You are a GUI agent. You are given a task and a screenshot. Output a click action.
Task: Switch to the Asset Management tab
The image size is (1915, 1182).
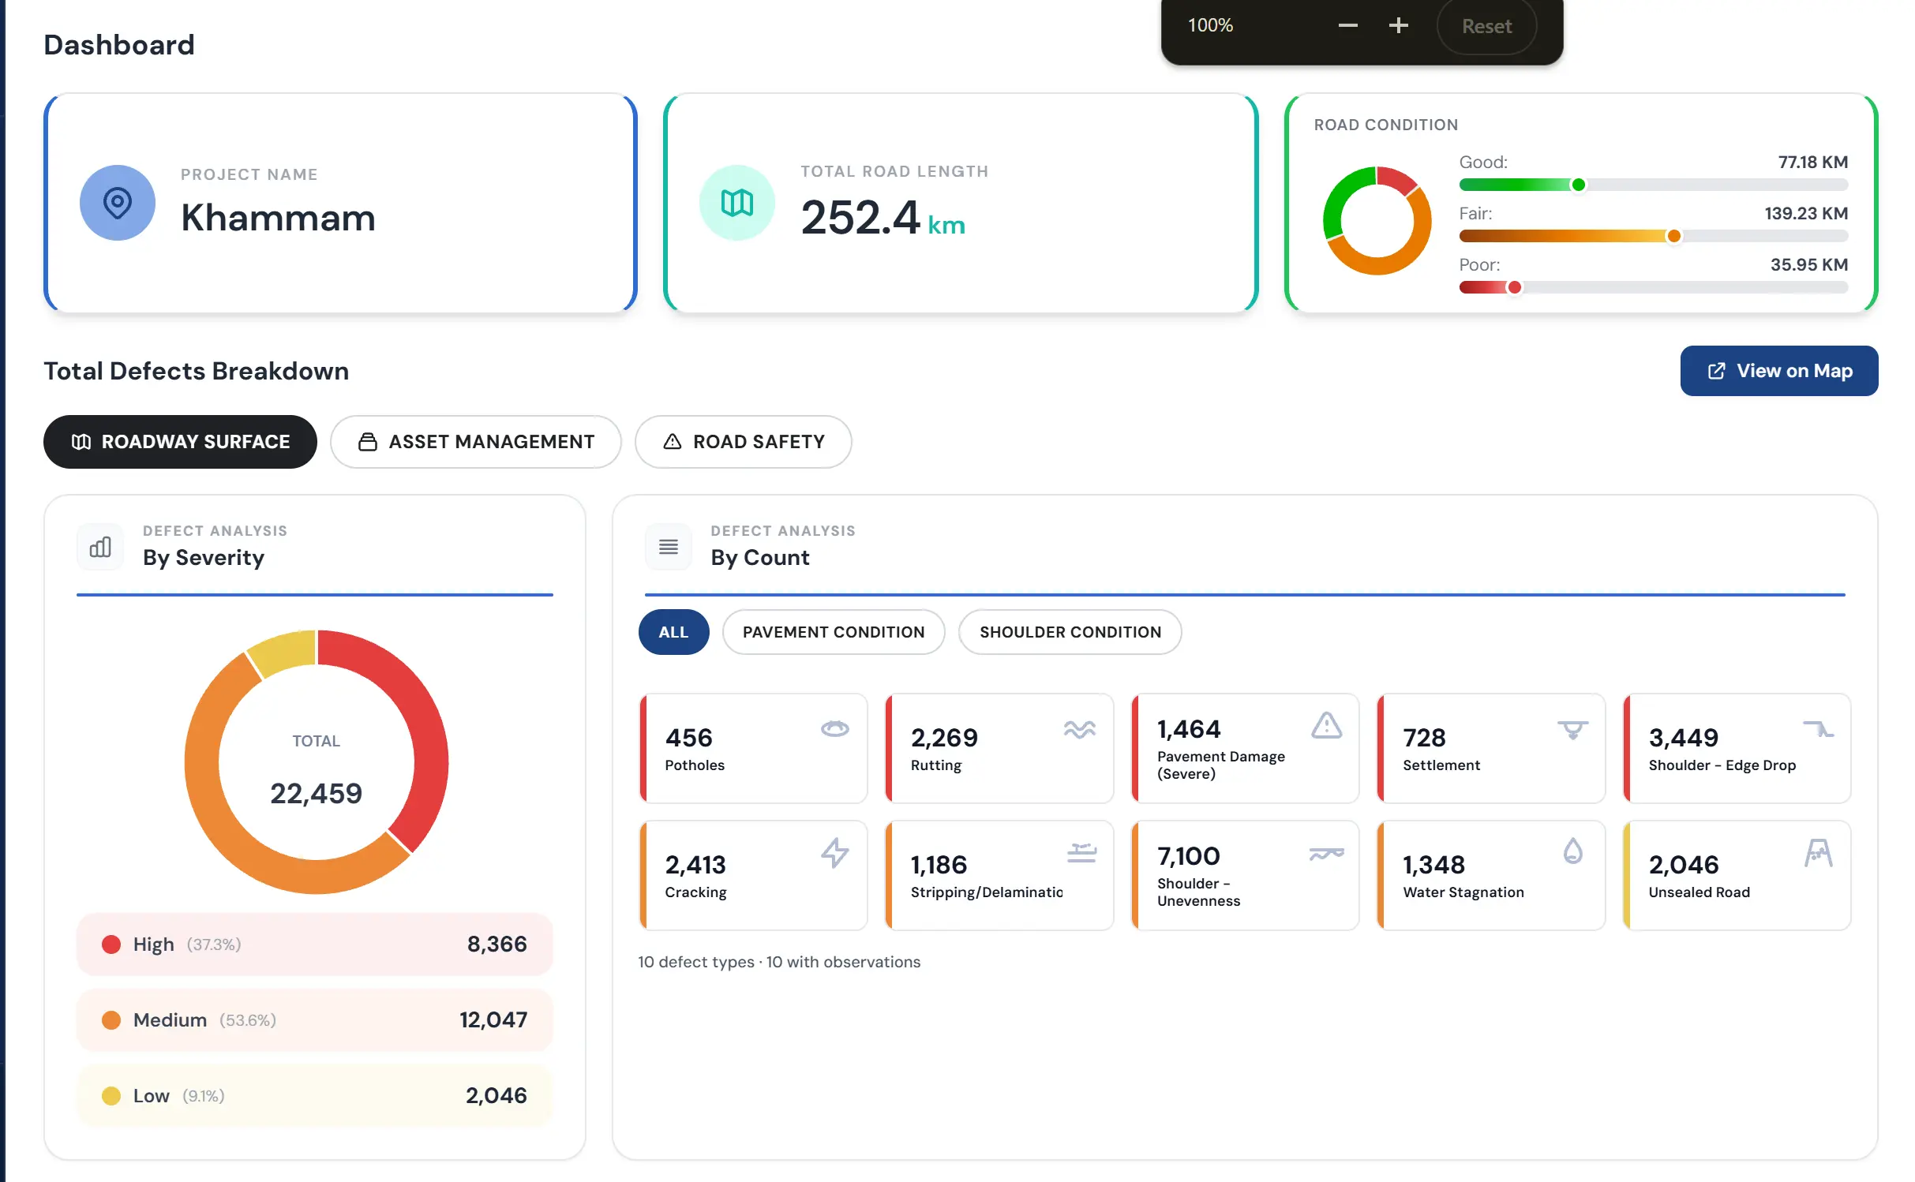[476, 442]
